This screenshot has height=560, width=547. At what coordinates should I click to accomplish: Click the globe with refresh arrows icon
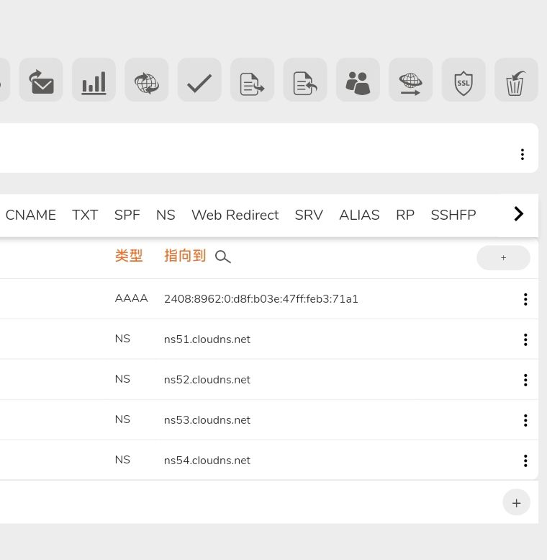(147, 80)
